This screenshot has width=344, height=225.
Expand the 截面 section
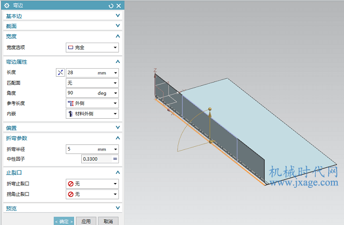click(x=118, y=26)
